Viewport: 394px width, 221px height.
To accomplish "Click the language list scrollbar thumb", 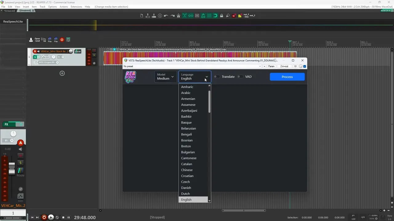I will point(209,101).
